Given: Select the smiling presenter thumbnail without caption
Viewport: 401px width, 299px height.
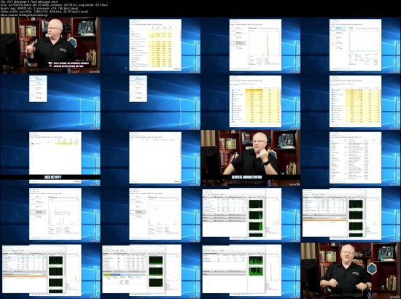Looking at the screenshot, I should pyautogui.click(x=351, y=271).
